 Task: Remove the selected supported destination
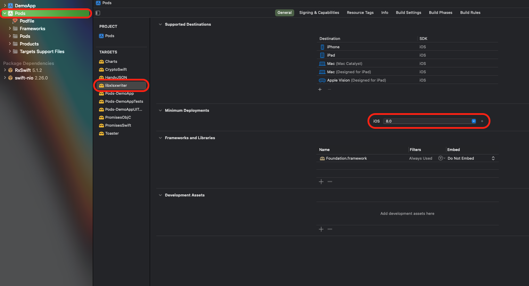329,90
